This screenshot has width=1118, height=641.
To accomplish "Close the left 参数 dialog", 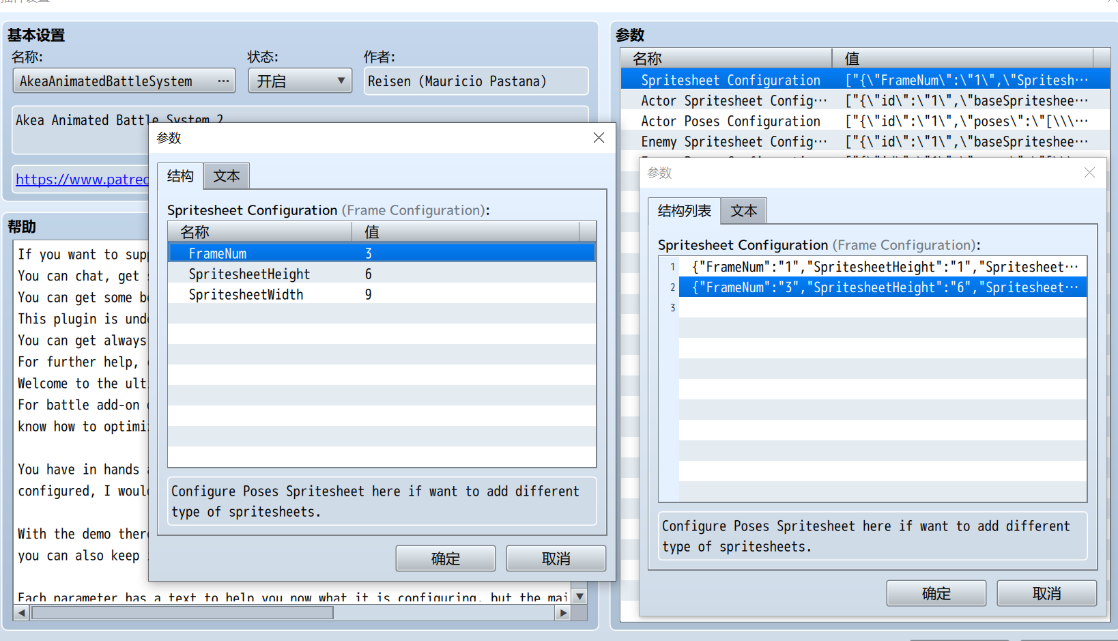I will 599,138.
